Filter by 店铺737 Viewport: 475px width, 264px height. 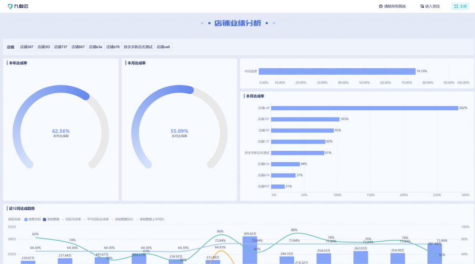[x=60, y=47]
